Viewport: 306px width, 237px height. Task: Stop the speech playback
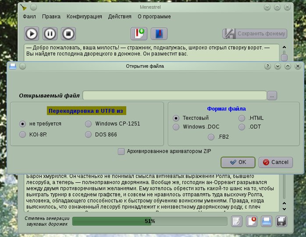(x=68, y=34)
